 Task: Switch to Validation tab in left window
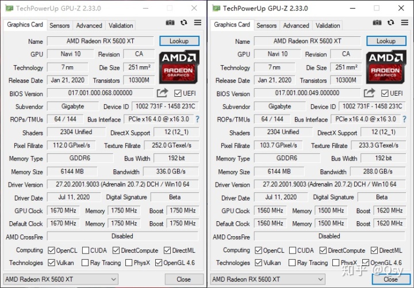[x=121, y=25]
